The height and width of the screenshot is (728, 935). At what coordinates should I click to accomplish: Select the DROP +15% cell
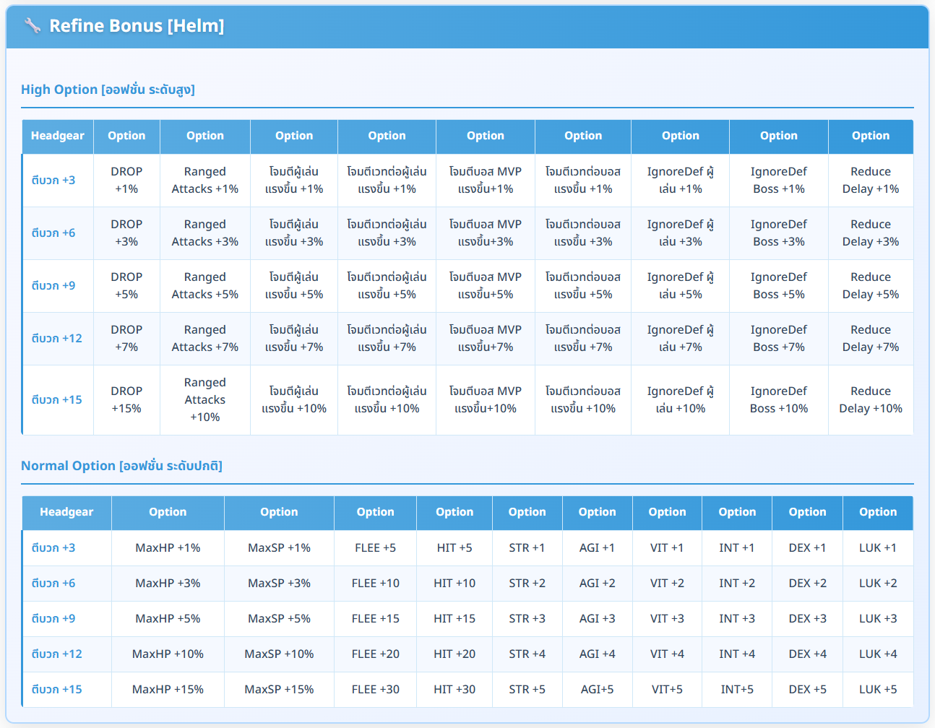pyautogui.click(x=126, y=400)
